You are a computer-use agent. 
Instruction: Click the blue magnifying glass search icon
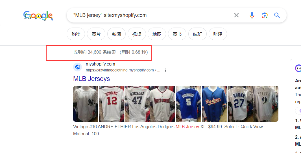277,15
